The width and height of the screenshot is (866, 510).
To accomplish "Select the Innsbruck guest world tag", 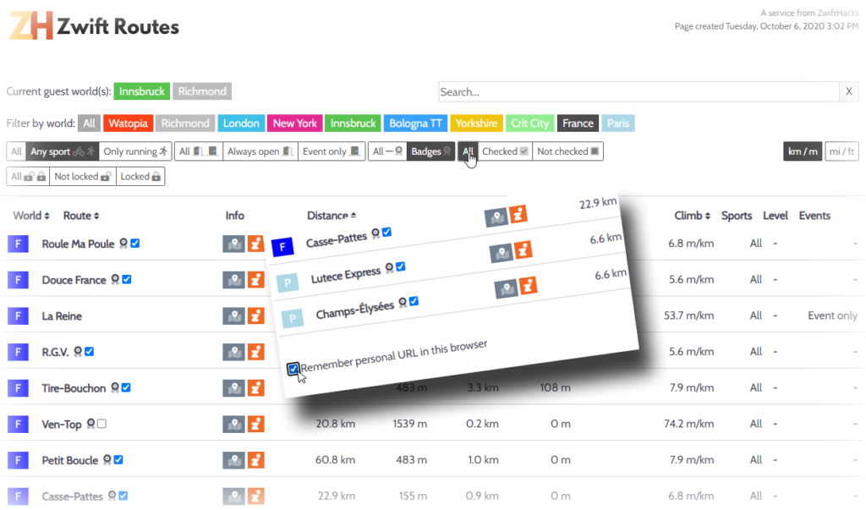I will pos(142,91).
